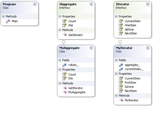Select the NextItem property in IIterator
Viewport: 153px width, 113px height.
(131, 33)
